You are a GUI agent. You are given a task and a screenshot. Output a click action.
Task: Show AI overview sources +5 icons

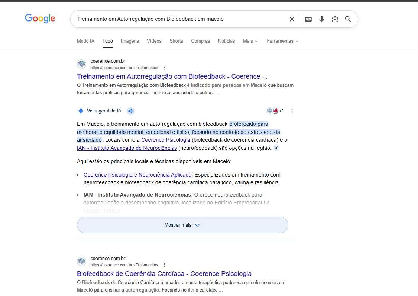(275, 111)
